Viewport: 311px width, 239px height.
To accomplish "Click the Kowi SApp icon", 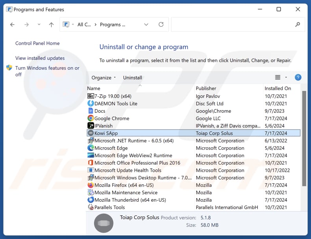I will tap(91, 133).
